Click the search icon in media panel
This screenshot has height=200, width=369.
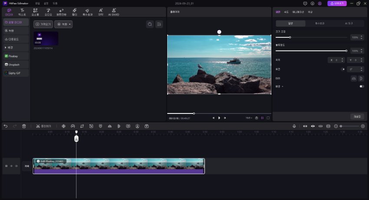(150, 24)
